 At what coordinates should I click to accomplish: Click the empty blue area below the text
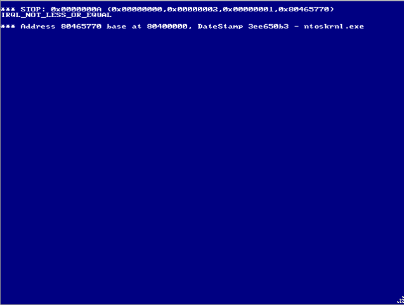click(x=202, y=165)
